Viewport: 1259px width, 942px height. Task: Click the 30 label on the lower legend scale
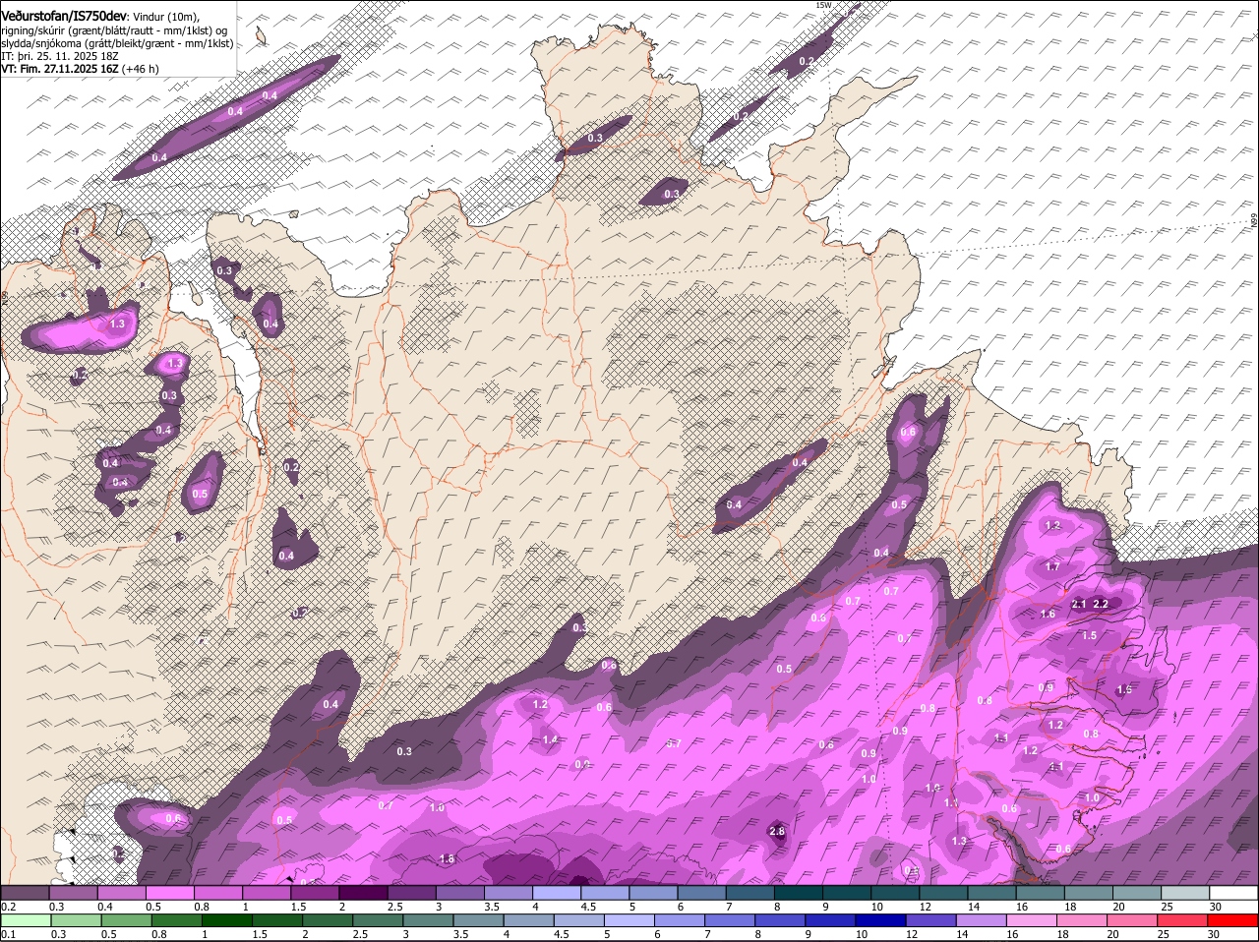(x=1215, y=934)
